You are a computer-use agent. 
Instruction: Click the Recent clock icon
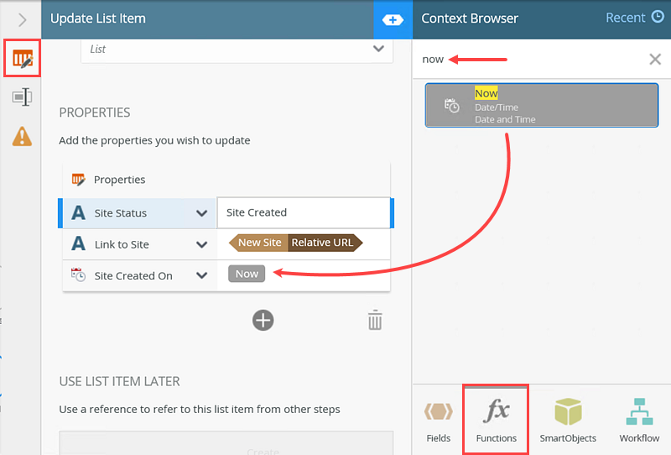coord(658,17)
